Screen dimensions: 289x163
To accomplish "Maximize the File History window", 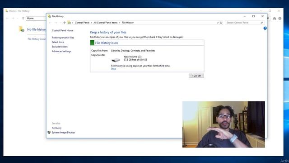I will (254, 16).
